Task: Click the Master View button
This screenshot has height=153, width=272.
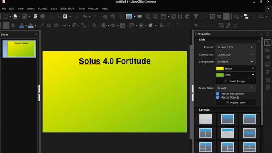Action: pos(236,102)
